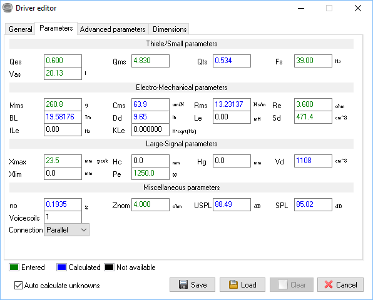Switch to the General tab
373x300 pixels.
pyautogui.click(x=21, y=29)
